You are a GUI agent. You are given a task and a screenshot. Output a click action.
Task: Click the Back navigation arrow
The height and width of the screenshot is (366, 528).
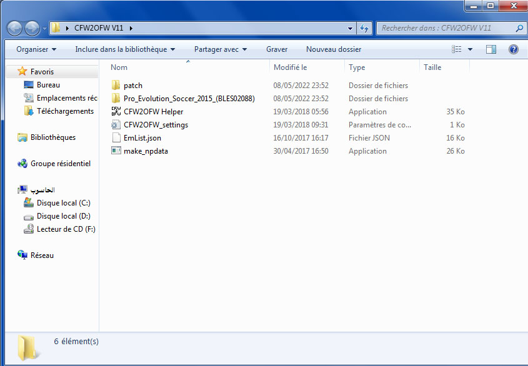[x=15, y=28]
